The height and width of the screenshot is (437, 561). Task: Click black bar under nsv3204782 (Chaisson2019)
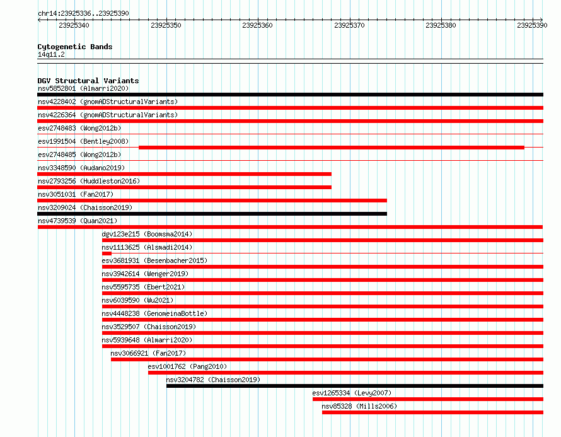[x=355, y=386]
